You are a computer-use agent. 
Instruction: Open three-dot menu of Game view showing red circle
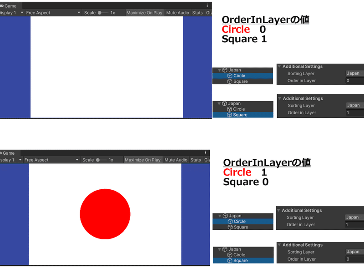point(206,152)
